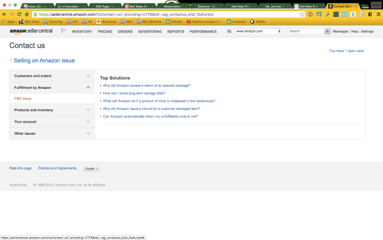Viewport: 383px width, 240px height.
Task: Open the www.amazon.com marketplace dropdown
Action: (258, 31)
